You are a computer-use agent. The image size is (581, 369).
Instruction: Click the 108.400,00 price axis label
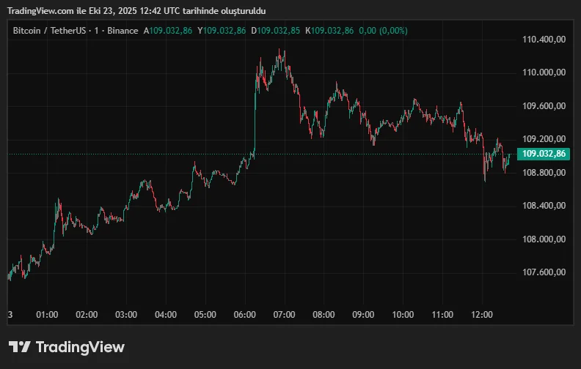coord(544,206)
